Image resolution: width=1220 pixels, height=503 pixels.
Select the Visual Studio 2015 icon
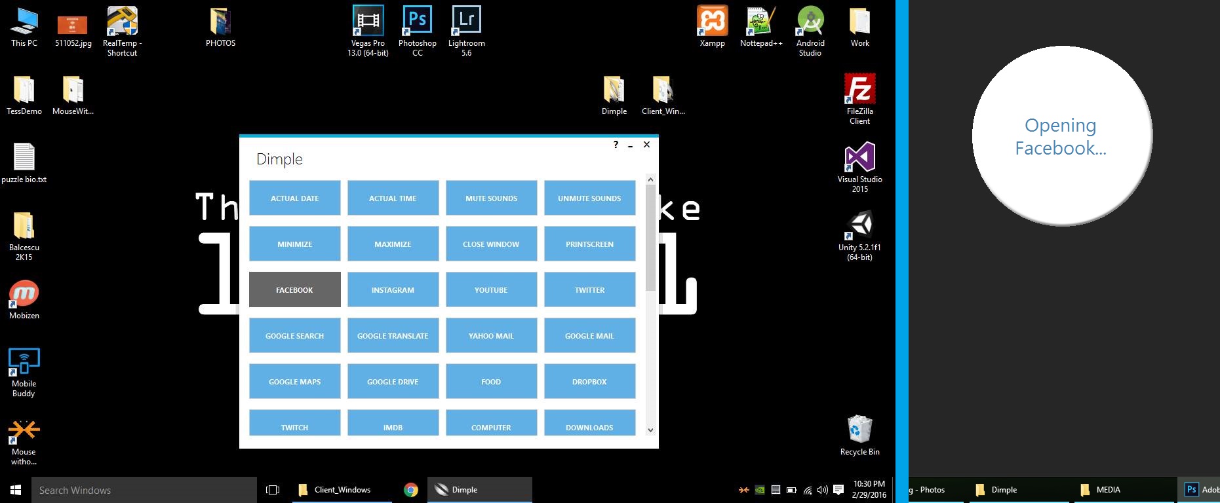coord(859,168)
